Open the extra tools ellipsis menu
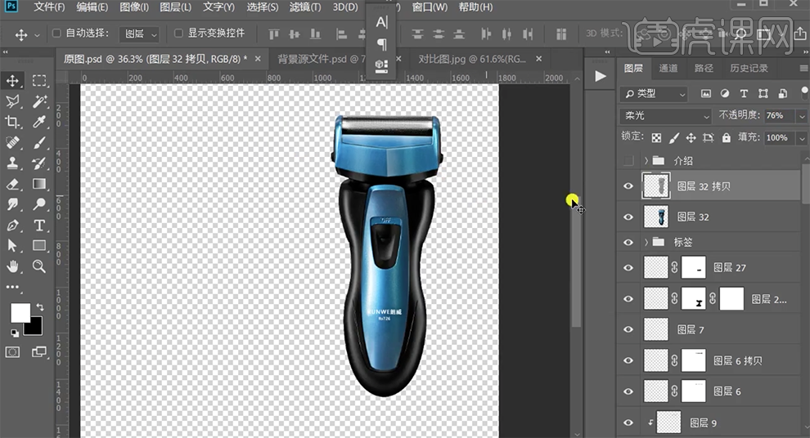The image size is (810, 438). tap(12, 287)
